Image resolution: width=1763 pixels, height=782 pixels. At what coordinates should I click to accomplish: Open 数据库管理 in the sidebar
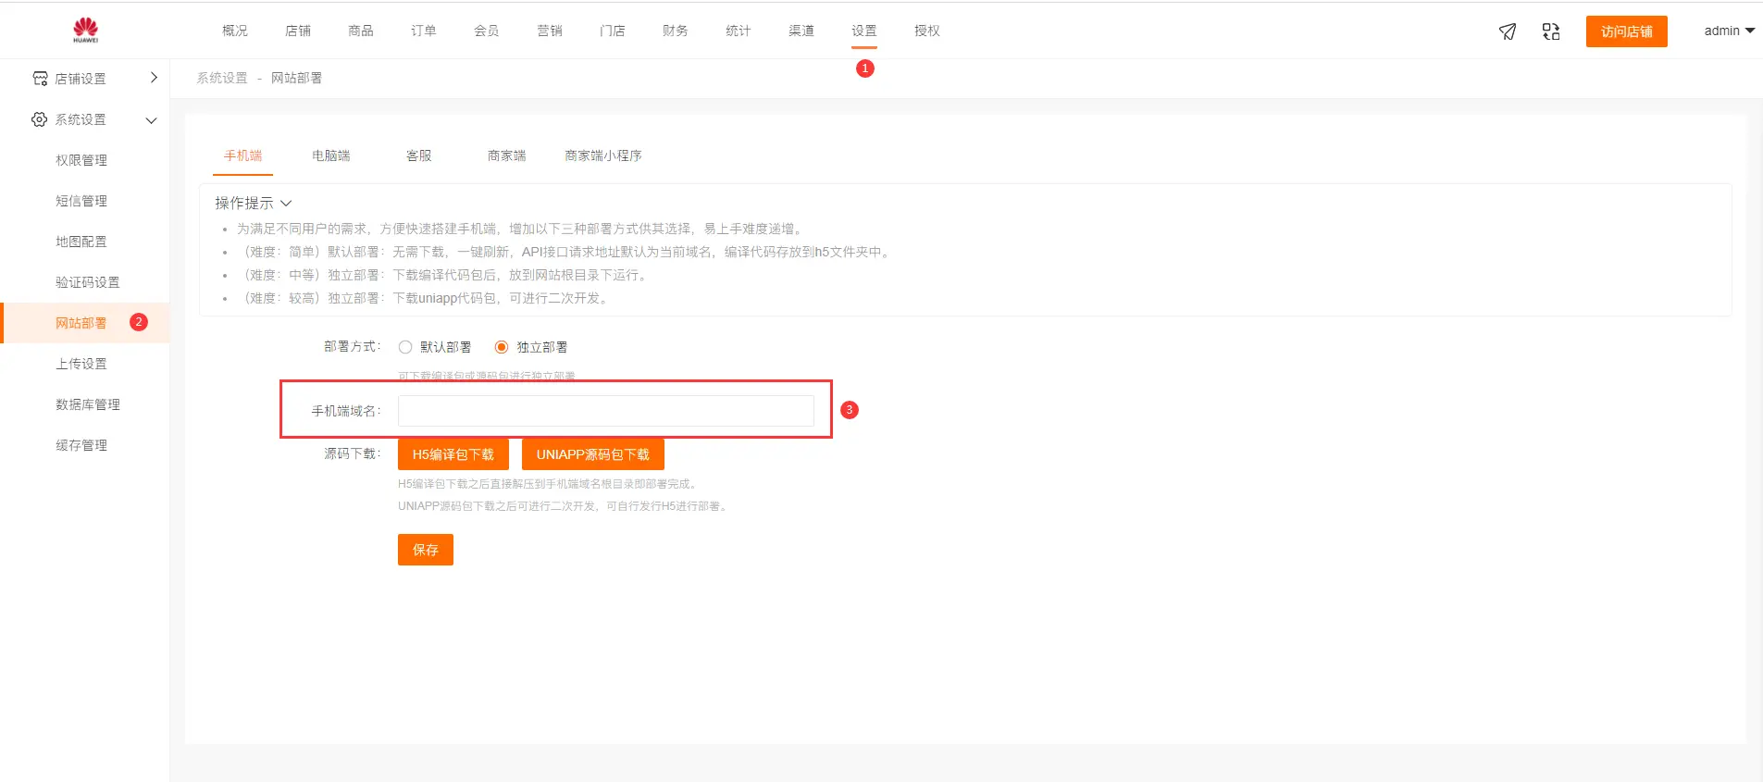coord(87,404)
